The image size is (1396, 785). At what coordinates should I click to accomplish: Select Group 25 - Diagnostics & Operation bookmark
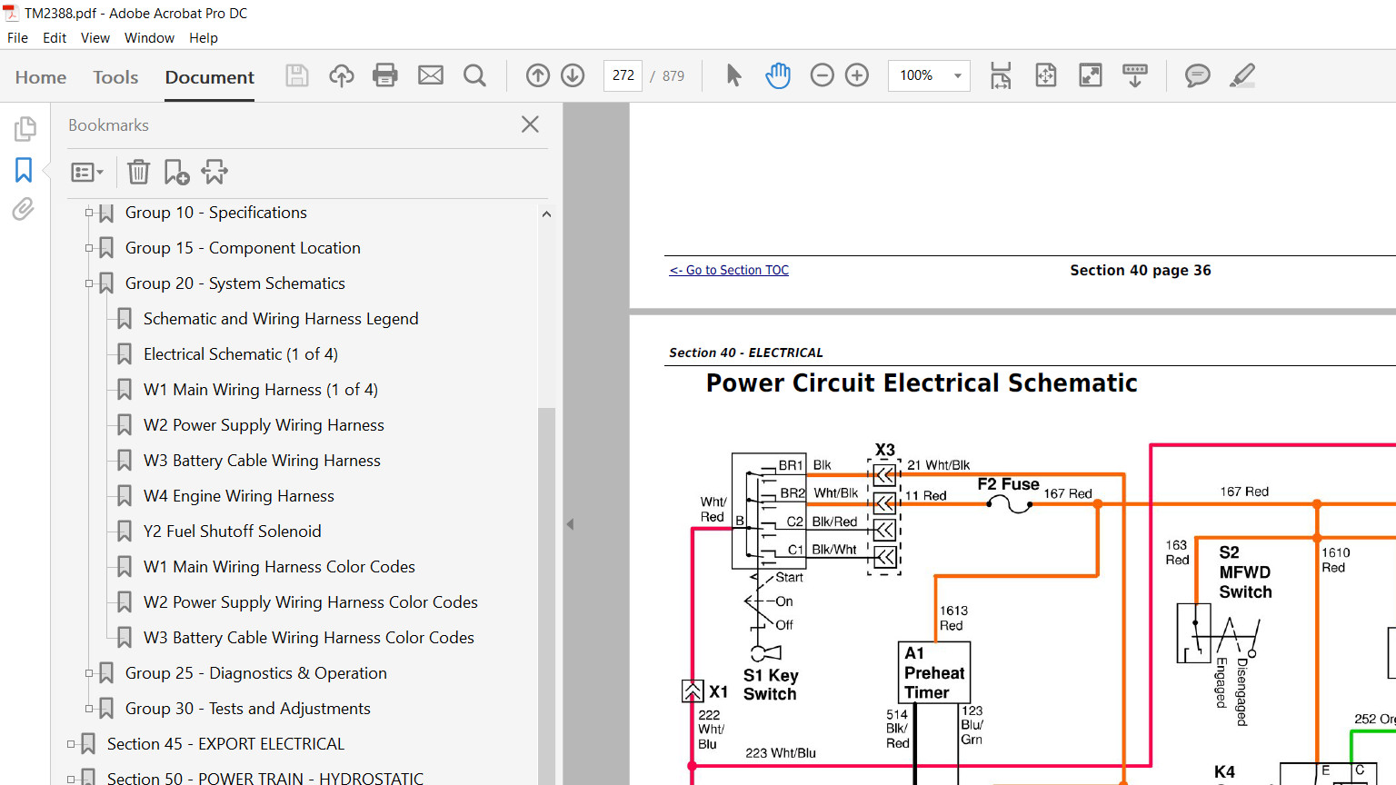pos(256,673)
